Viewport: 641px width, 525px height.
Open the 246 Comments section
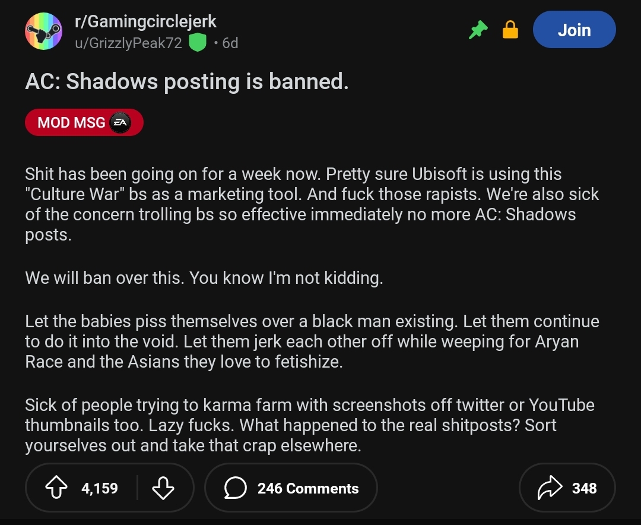click(x=291, y=488)
